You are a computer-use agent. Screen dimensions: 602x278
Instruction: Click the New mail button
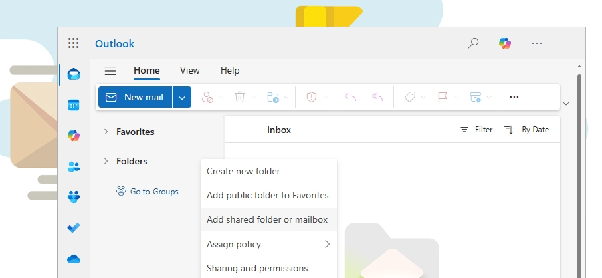pyautogui.click(x=135, y=97)
